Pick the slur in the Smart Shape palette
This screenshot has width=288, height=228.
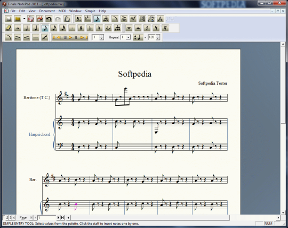(x=9, y=37)
